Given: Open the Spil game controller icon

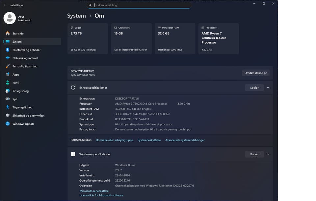Looking at the screenshot, I should point(8,99).
